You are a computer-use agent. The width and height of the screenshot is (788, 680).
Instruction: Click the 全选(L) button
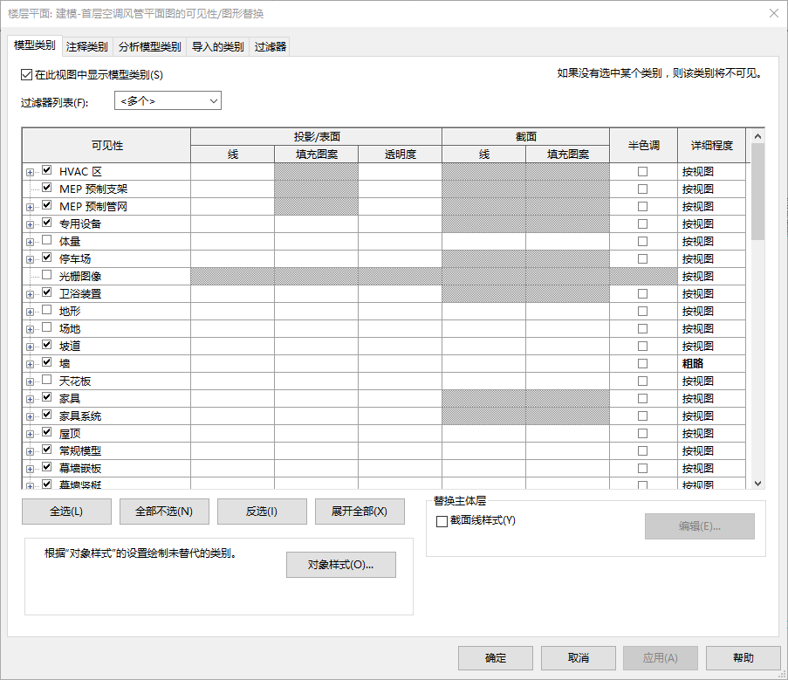coord(66,512)
